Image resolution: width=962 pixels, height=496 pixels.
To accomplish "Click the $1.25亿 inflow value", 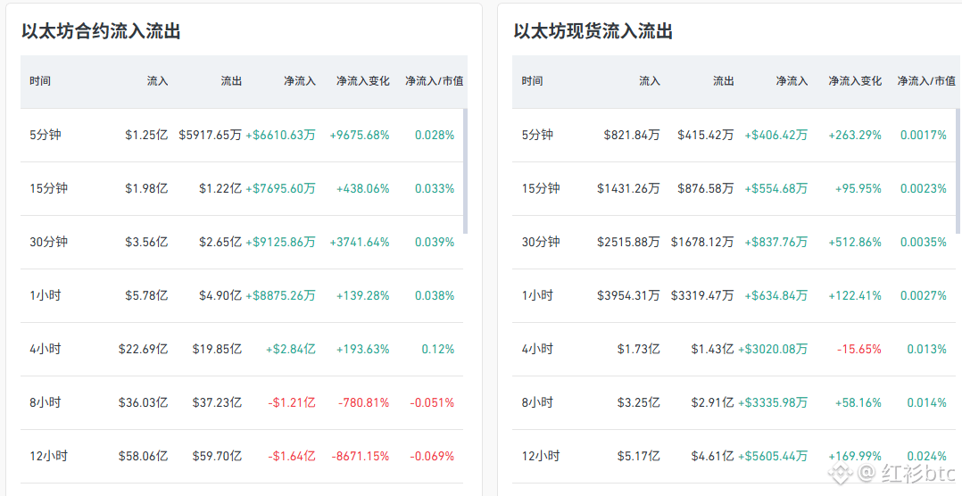I will [146, 135].
